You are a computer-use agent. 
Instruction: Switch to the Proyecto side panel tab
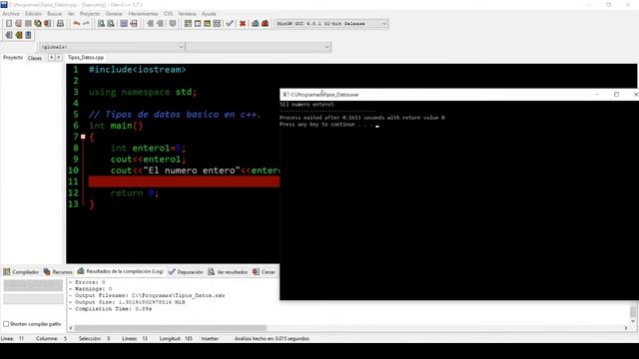coord(13,58)
